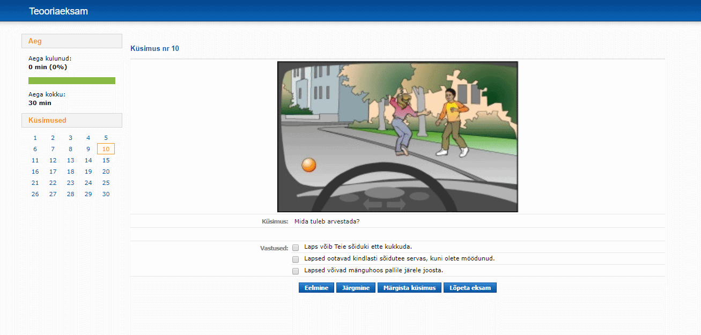Click the Eelmine button

316,288
